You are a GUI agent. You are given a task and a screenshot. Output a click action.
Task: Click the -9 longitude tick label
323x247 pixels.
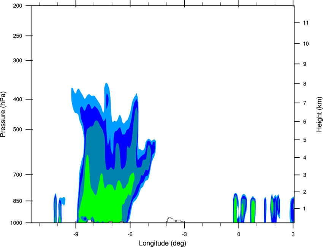(76, 234)
